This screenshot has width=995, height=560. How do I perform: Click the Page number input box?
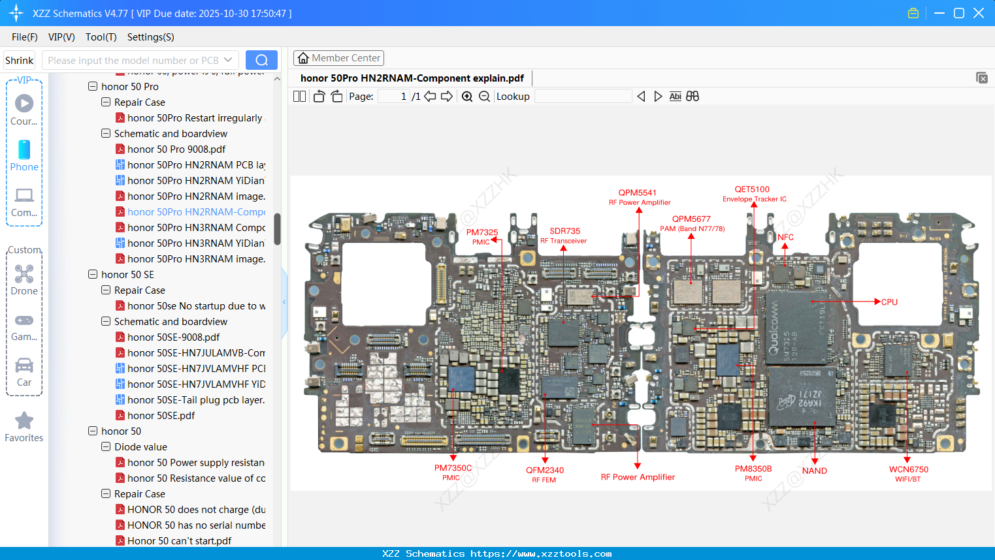[394, 97]
